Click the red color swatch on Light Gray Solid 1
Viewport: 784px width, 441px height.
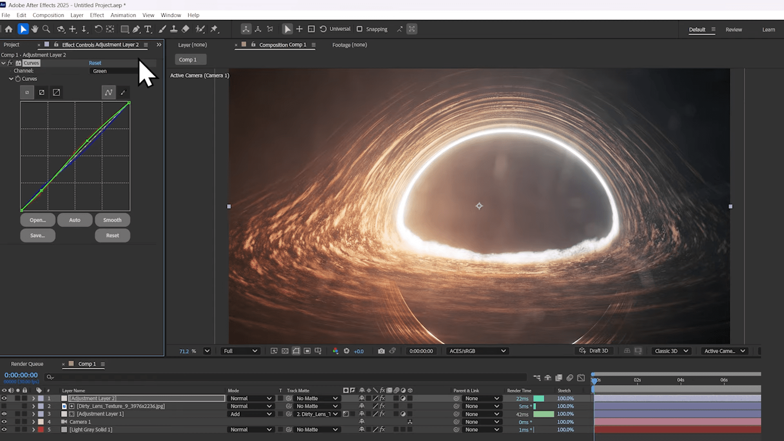tap(41, 429)
